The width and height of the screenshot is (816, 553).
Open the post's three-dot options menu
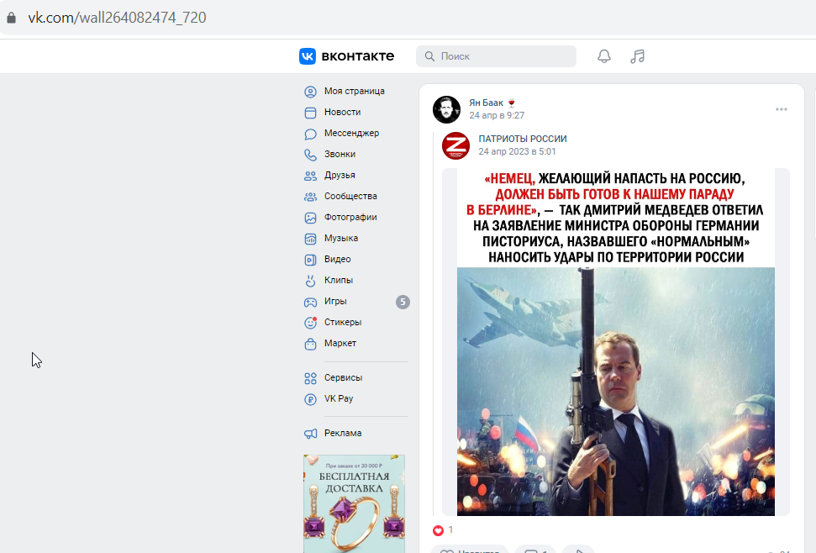pos(782,109)
